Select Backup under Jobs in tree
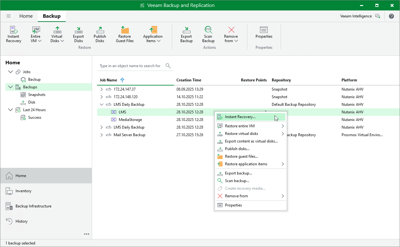The height and width of the screenshot is (247, 400). (34, 79)
